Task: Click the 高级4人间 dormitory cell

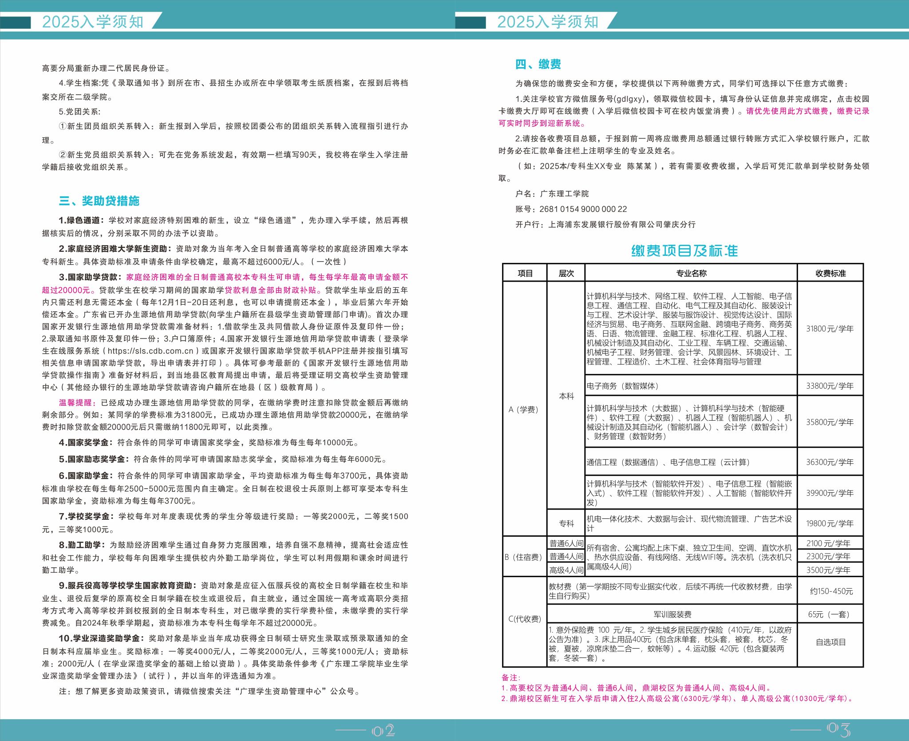Action: pyautogui.click(x=566, y=570)
